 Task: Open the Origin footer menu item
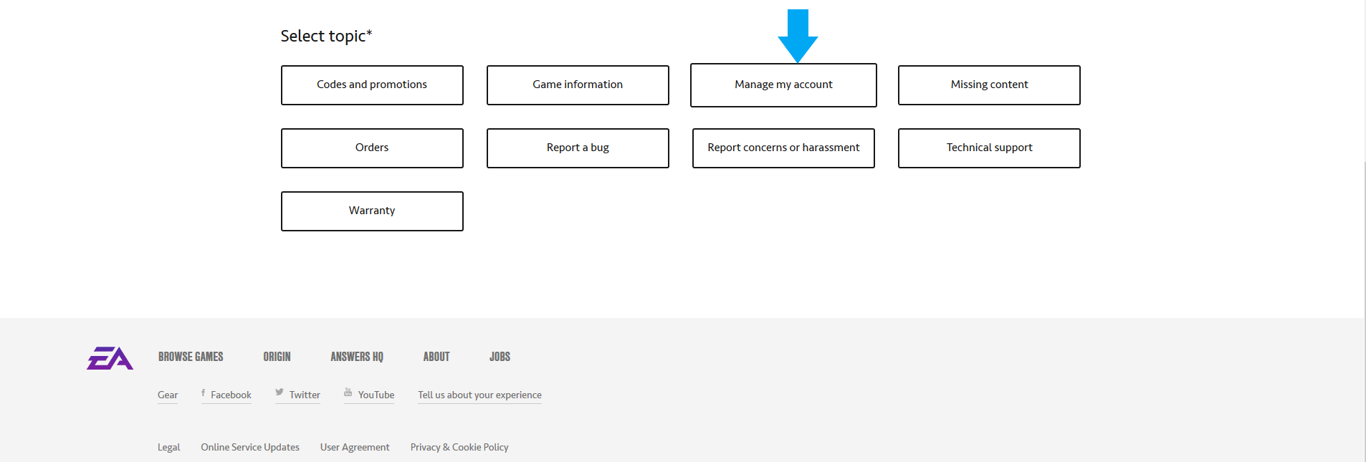click(277, 357)
